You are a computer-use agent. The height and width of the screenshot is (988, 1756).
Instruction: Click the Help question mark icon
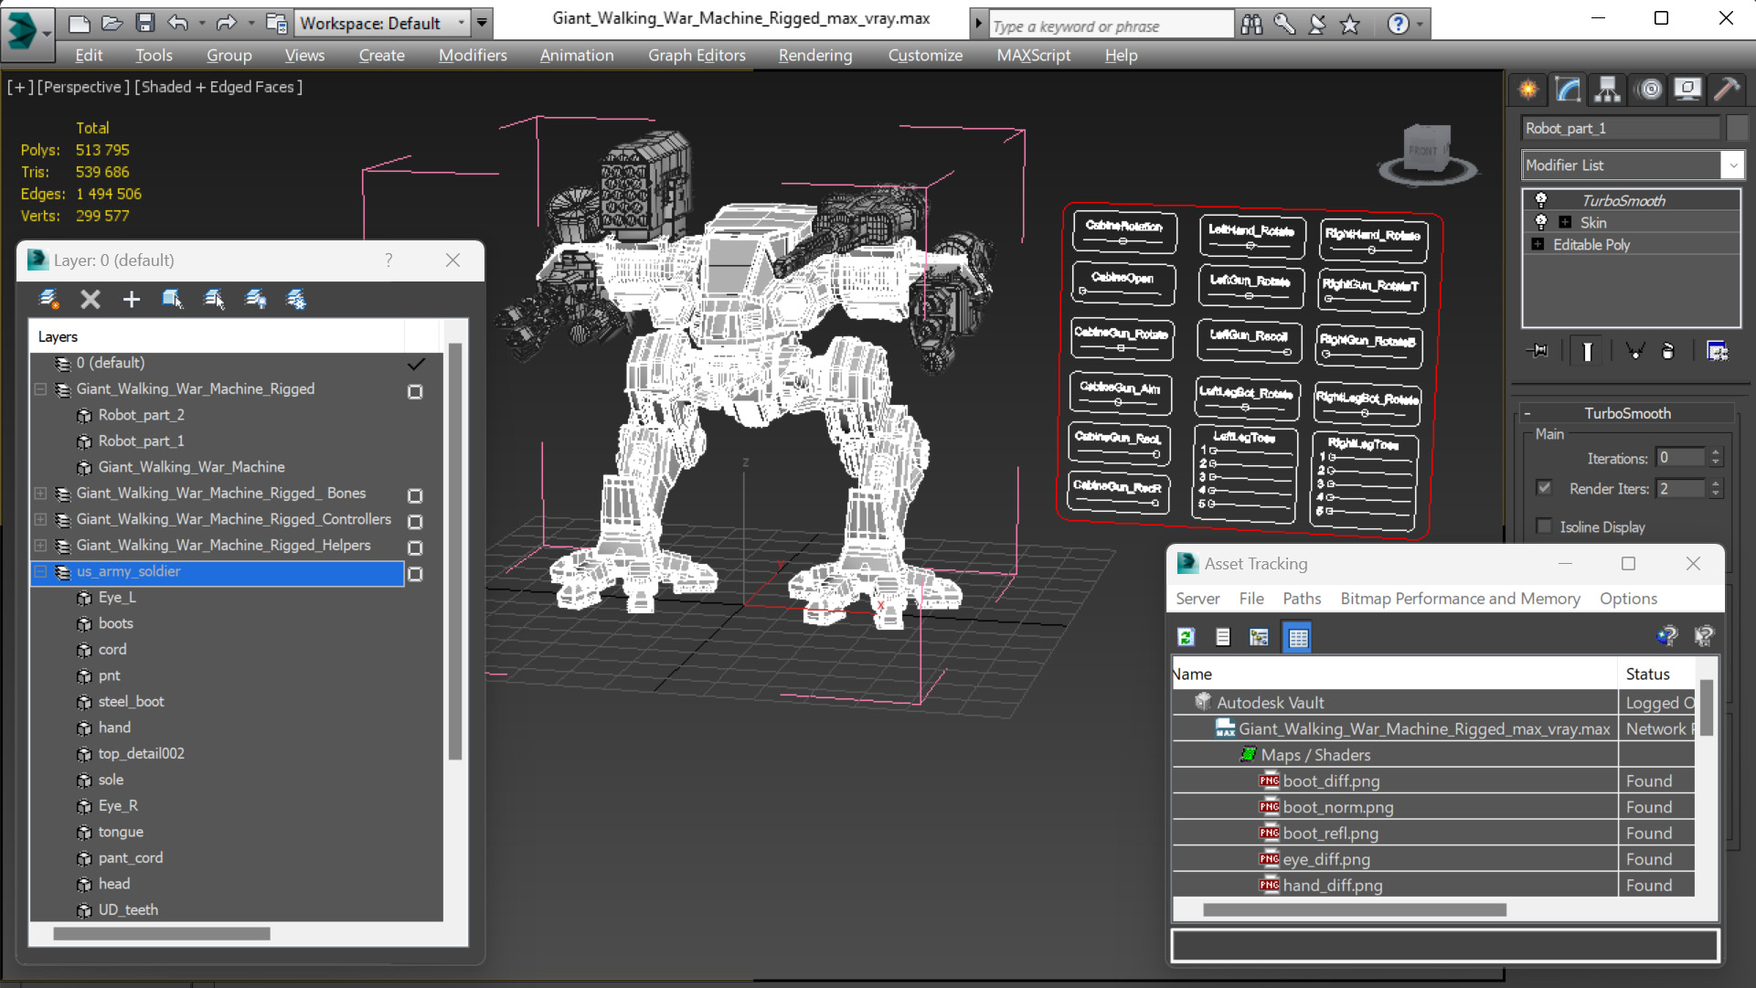1398,25
